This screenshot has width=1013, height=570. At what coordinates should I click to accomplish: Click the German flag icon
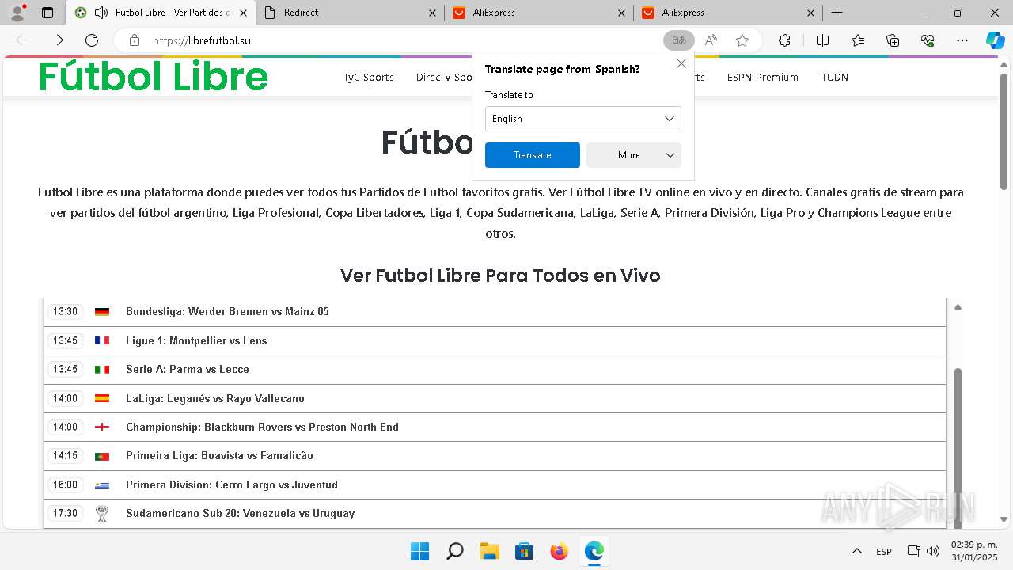coord(102,312)
